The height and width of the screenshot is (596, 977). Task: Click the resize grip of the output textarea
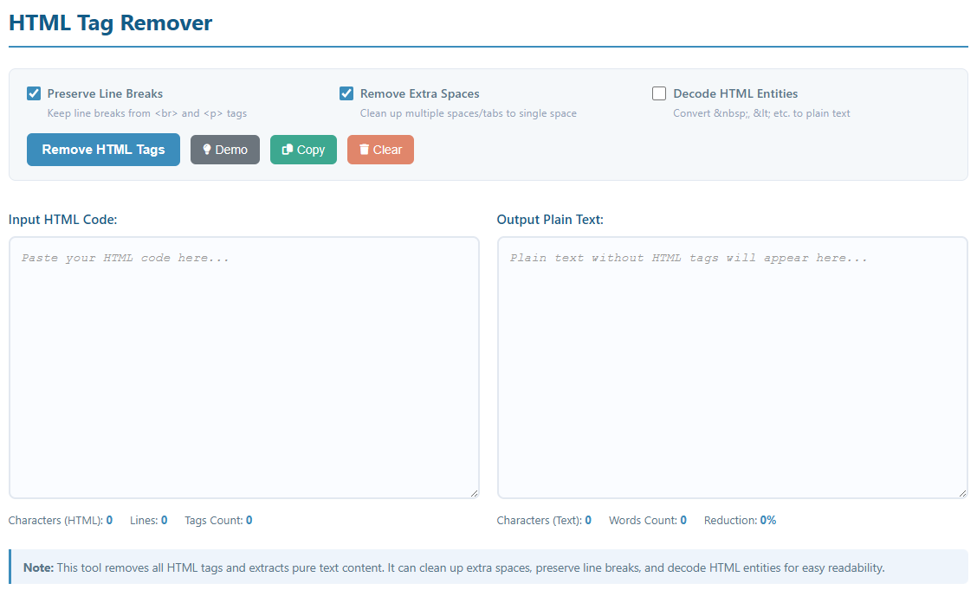point(961,492)
